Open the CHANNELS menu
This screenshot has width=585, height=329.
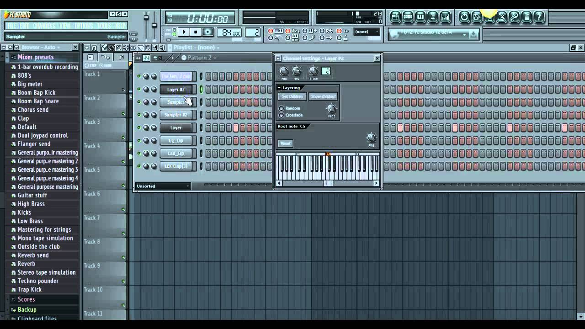pyautogui.click(x=44, y=26)
